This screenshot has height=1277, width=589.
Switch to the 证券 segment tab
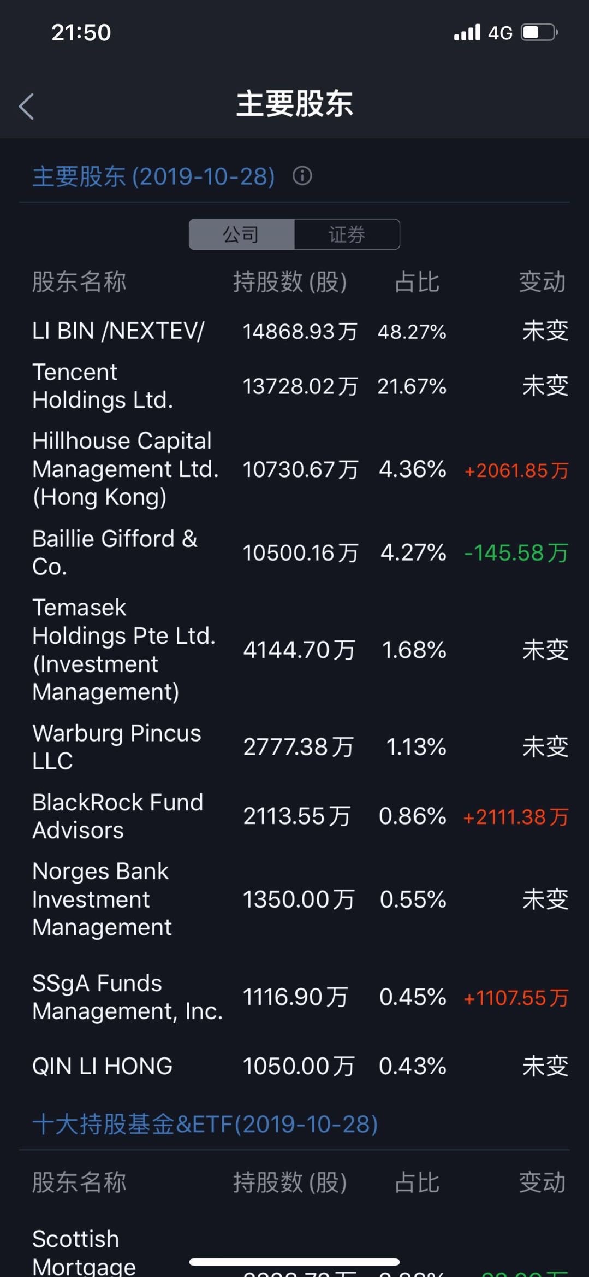(347, 234)
